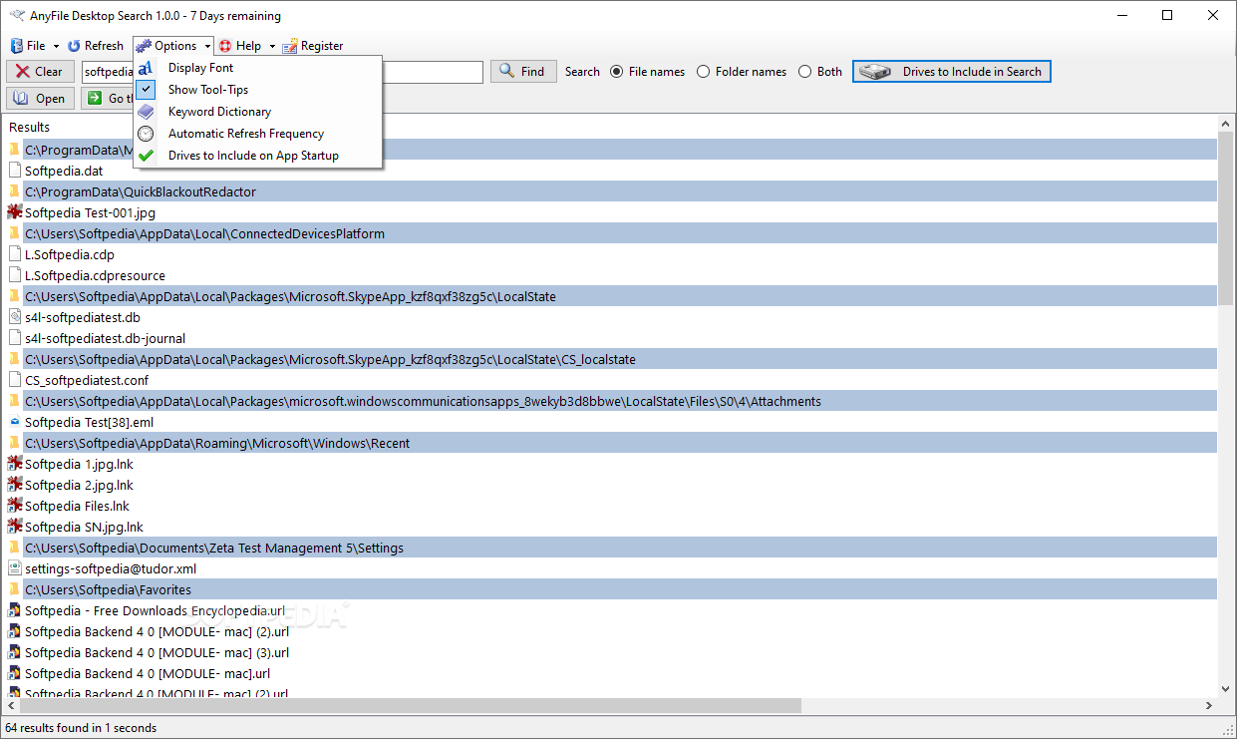Click the Softpedia.dat file icon
The width and height of the screenshot is (1237, 739).
tap(15, 171)
